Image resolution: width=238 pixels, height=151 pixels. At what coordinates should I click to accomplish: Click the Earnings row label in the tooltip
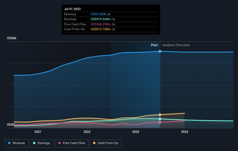tap(70, 19)
